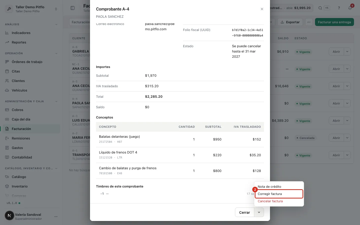Open the user options ellipsis for Valeria Sandoval
The image size is (360, 225).
pyautogui.click(x=56, y=216)
